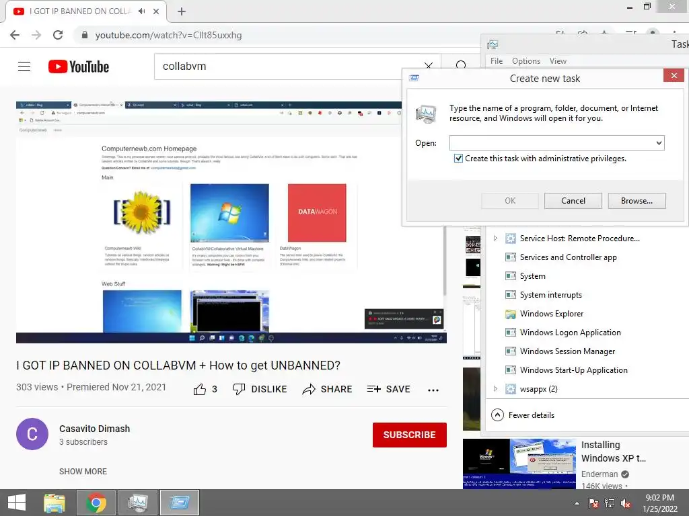The height and width of the screenshot is (516, 689).
Task: Click the Chrome taskbar icon
Action: pos(96,503)
